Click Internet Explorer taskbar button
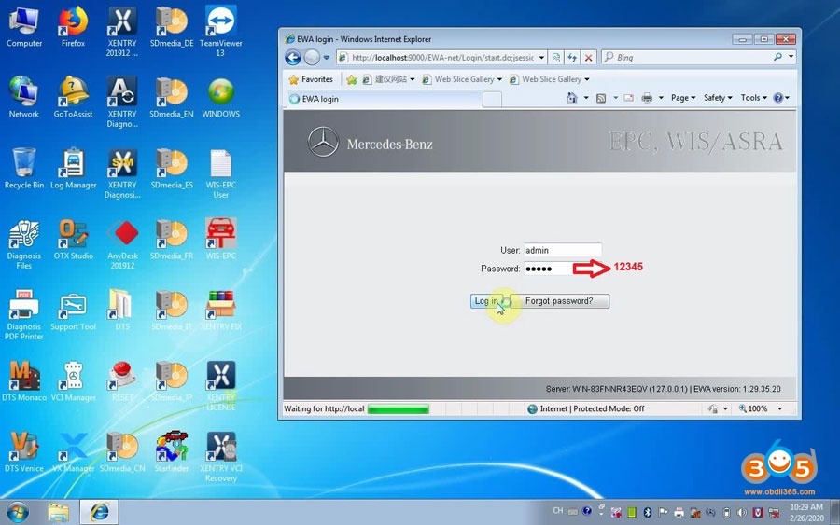840x525 pixels. pos(99,512)
